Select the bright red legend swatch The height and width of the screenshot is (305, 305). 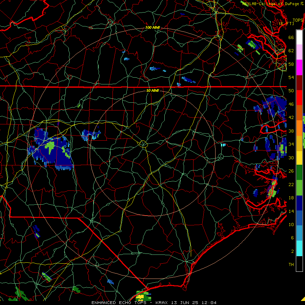[x=299, y=98]
